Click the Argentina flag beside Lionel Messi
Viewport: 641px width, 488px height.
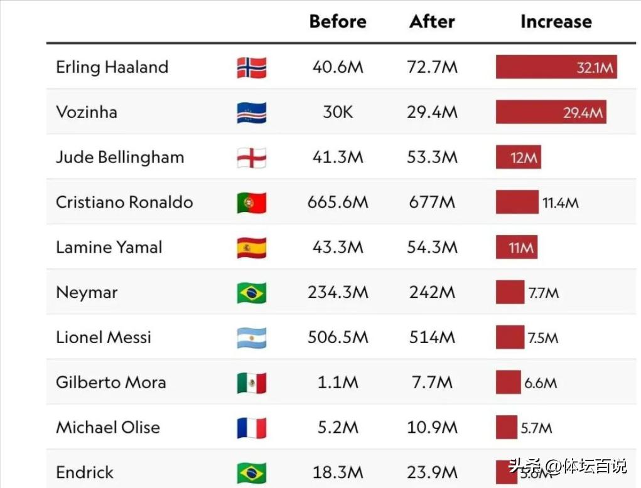pos(251,337)
